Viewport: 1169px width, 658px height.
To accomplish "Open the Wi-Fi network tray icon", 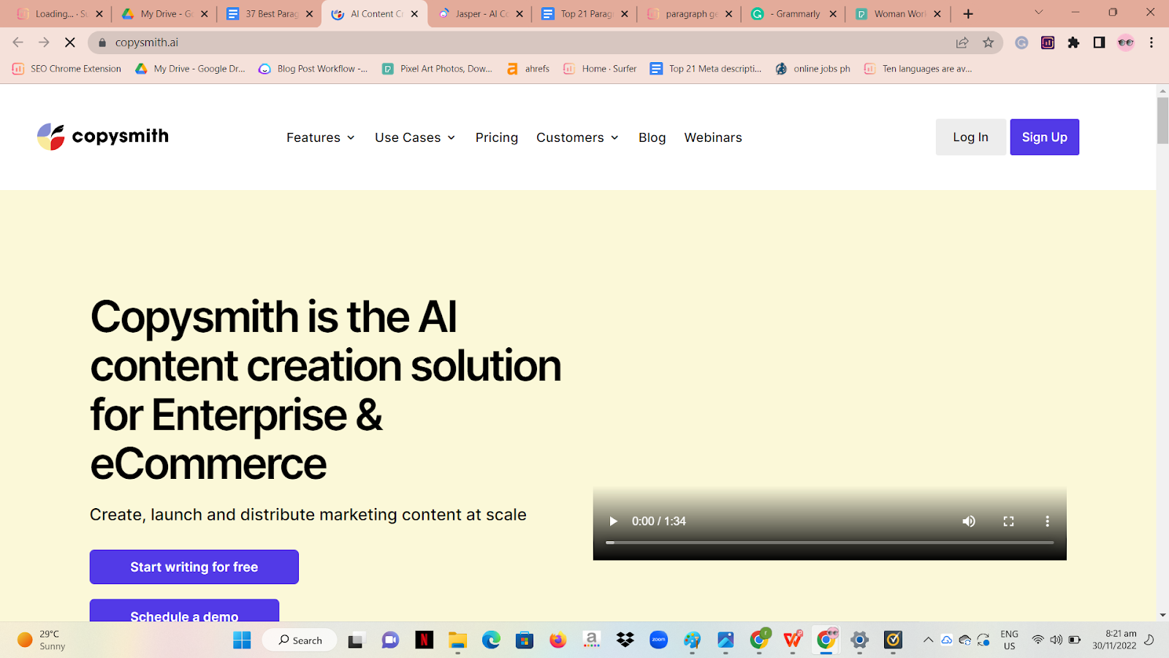I will click(x=1037, y=640).
